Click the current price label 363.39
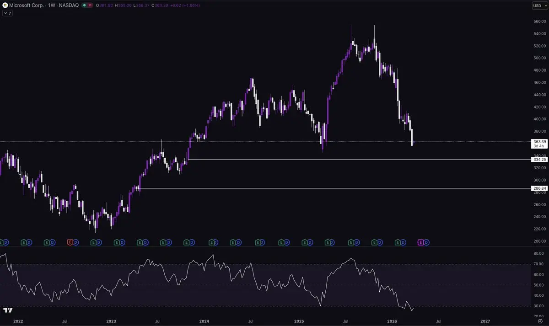This screenshot has width=549, height=326. click(539, 142)
